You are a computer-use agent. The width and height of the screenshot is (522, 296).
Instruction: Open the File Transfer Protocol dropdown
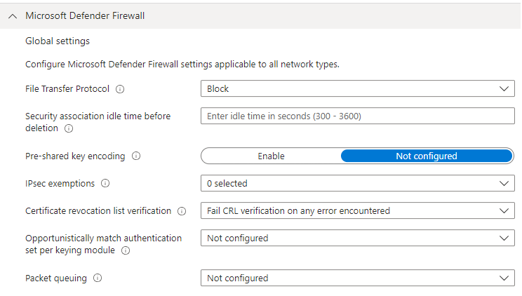point(358,89)
